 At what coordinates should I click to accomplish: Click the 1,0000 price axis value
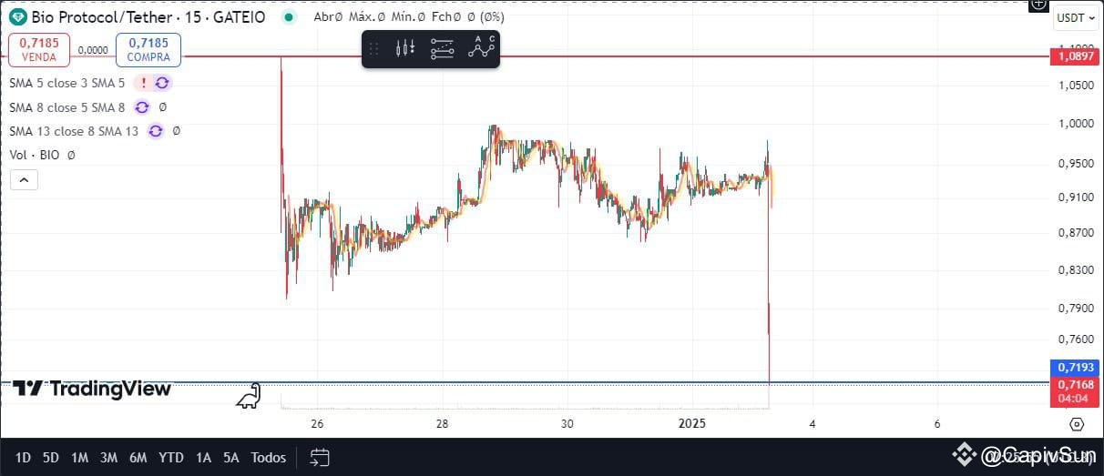click(x=1076, y=124)
